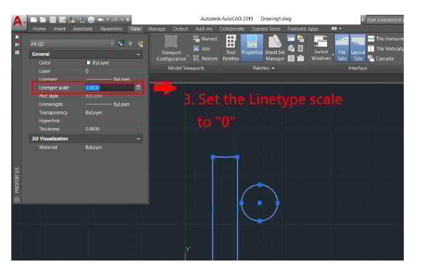This screenshot has height=270, width=424.
Task: Toggle Layout Tabs display
Action: [358, 48]
